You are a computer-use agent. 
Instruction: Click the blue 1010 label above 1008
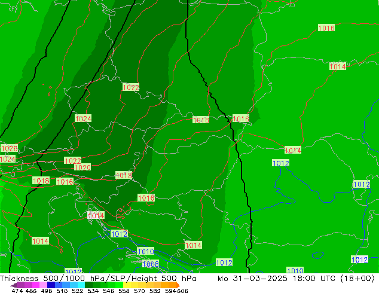coord(145,251)
